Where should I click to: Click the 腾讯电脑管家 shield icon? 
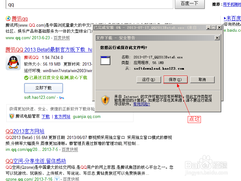(x=12, y=116)
